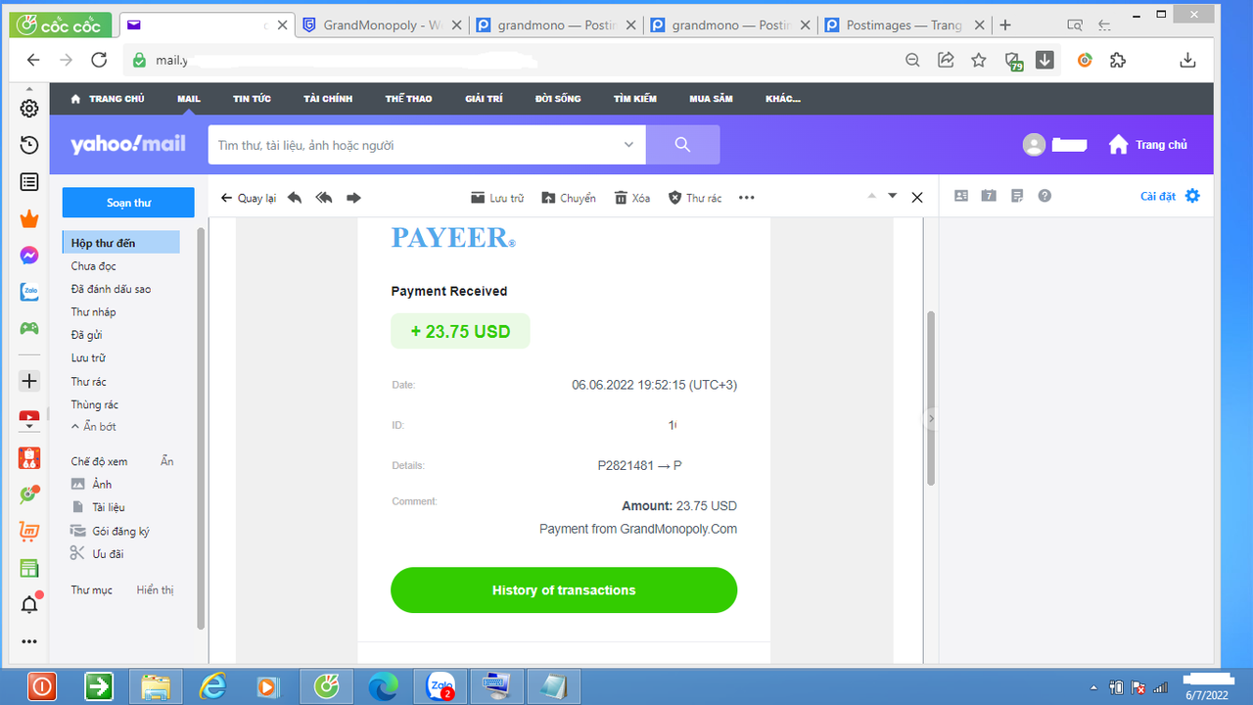Close the open email with X
This screenshot has width=1253, height=705.
917,198
